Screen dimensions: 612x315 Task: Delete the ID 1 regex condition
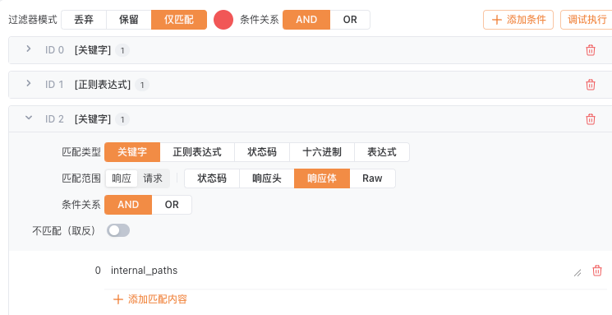click(x=591, y=85)
